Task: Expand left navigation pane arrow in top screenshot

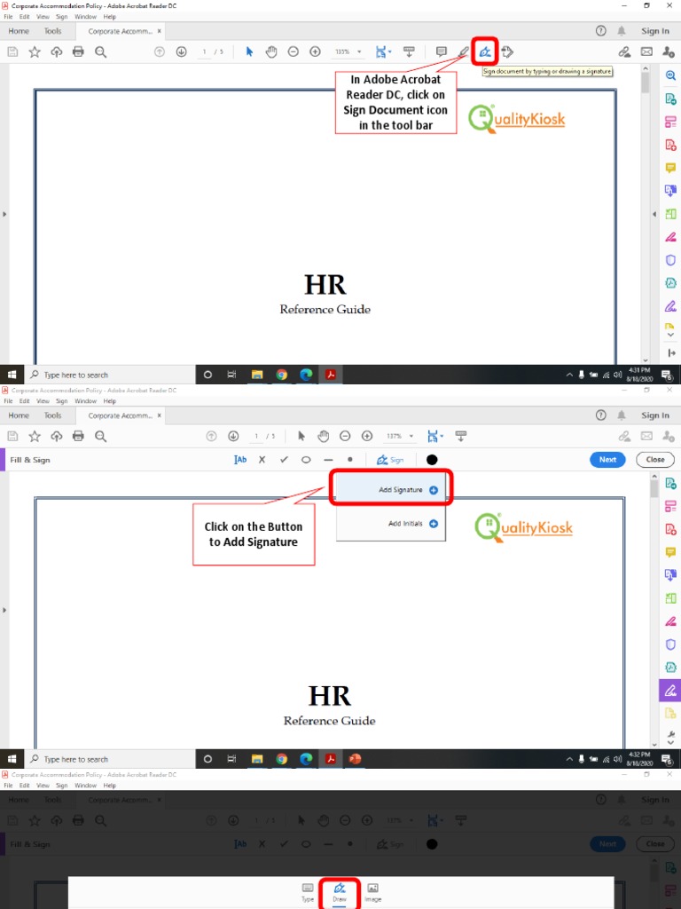Action: point(4,214)
